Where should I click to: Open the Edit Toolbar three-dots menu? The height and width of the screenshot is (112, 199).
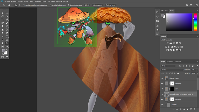pos(7,46)
